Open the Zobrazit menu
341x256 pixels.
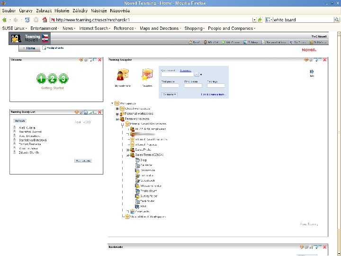click(x=44, y=10)
